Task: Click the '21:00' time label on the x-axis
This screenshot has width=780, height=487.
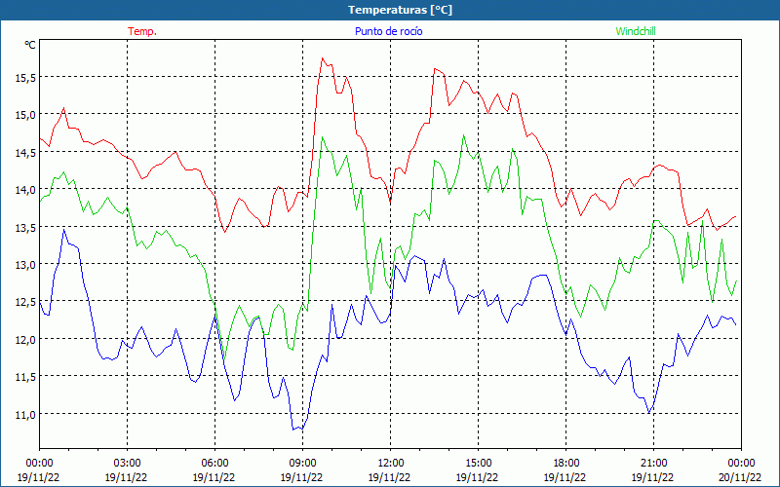Action: point(653,464)
